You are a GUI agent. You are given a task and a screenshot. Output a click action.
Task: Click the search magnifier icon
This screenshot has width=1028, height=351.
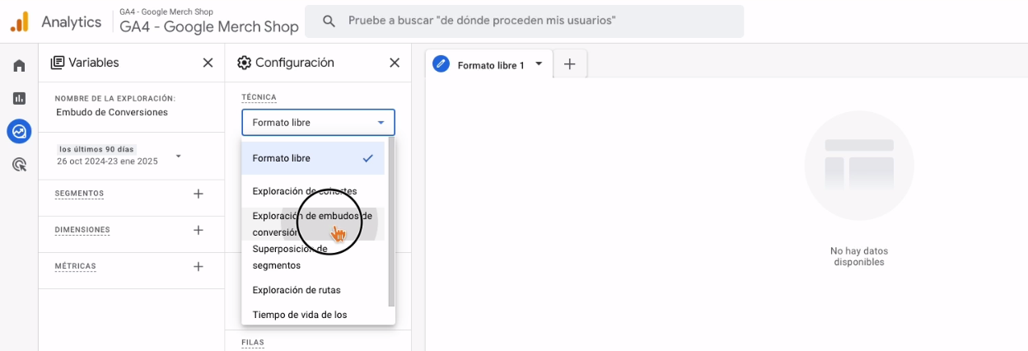click(x=329, y=21)
